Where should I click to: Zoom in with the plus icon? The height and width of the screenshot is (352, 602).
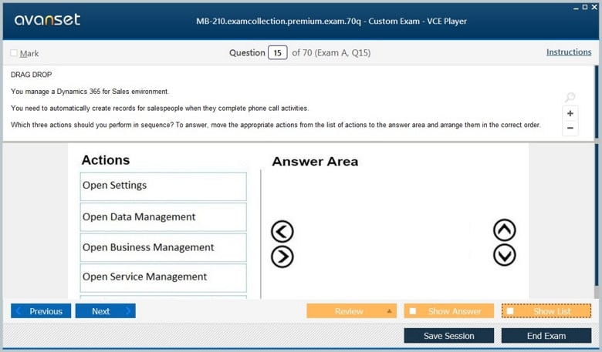click(570, 114)
